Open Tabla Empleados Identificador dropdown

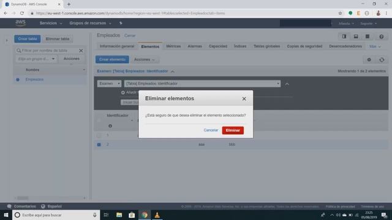coord(202,84)
